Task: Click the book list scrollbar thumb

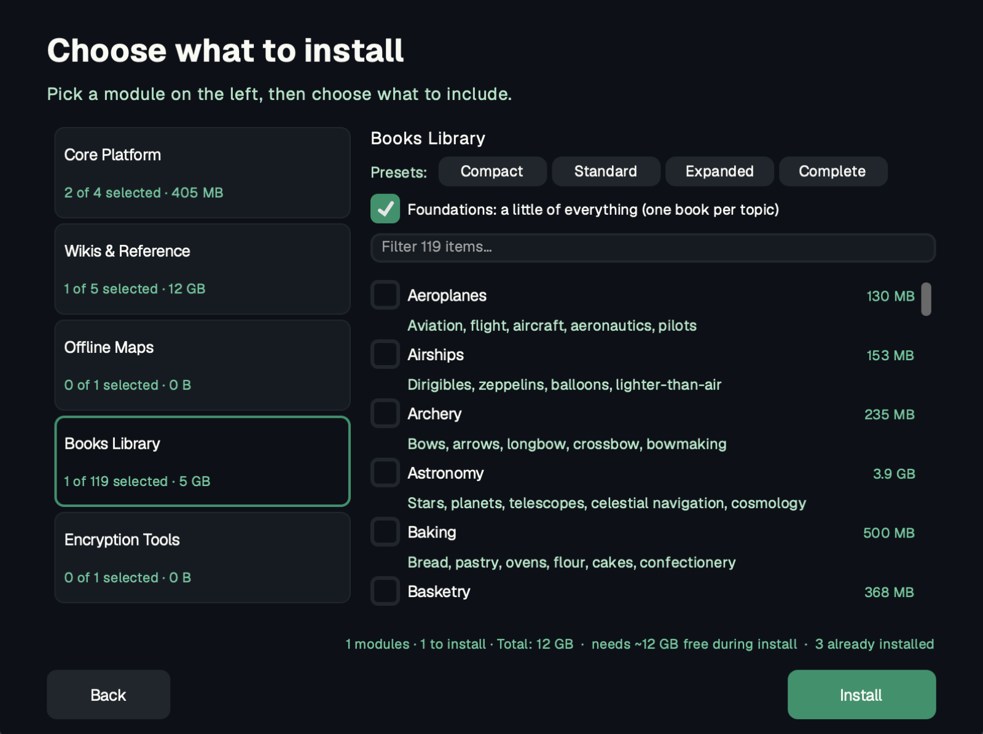Action: tap(926, 299)
